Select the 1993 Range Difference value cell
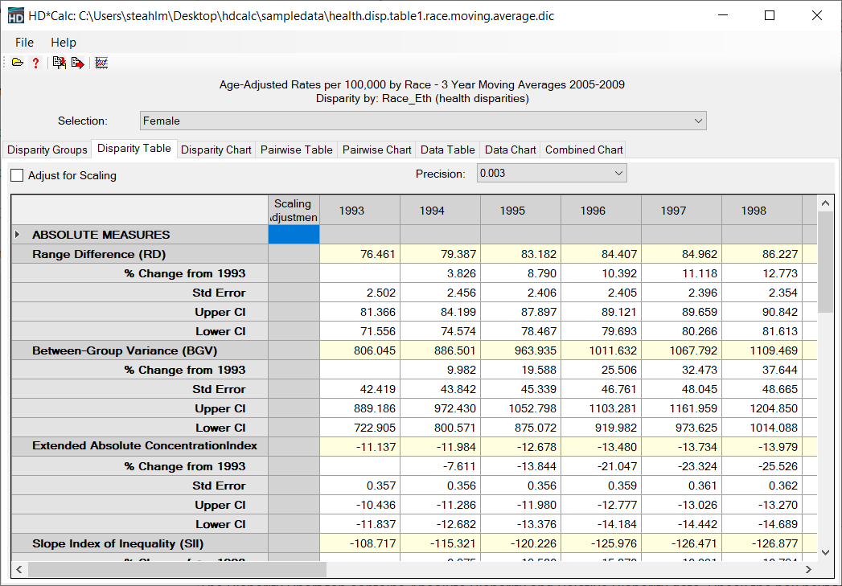The width and height of the screenshot is (842, 586). pos(359,253)
